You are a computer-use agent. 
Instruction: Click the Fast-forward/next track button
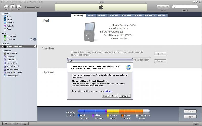click(19, 7)
